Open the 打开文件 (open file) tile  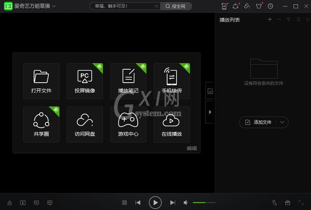(41, 81)
